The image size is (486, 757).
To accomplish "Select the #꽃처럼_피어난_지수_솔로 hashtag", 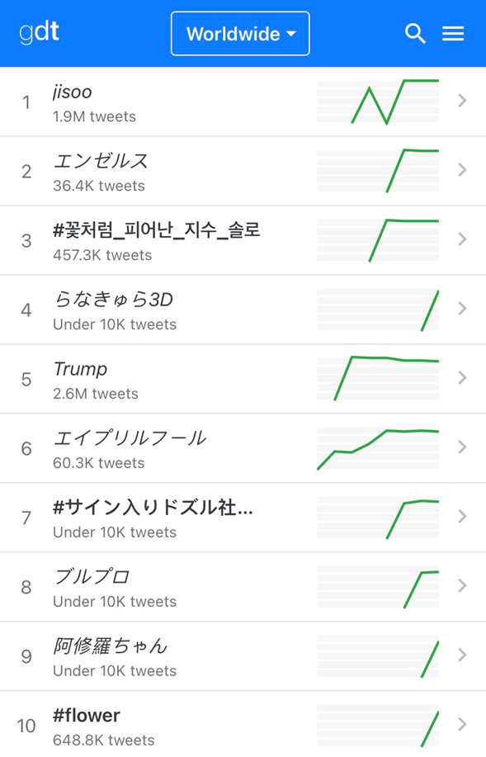I will (x=157, y=230).
